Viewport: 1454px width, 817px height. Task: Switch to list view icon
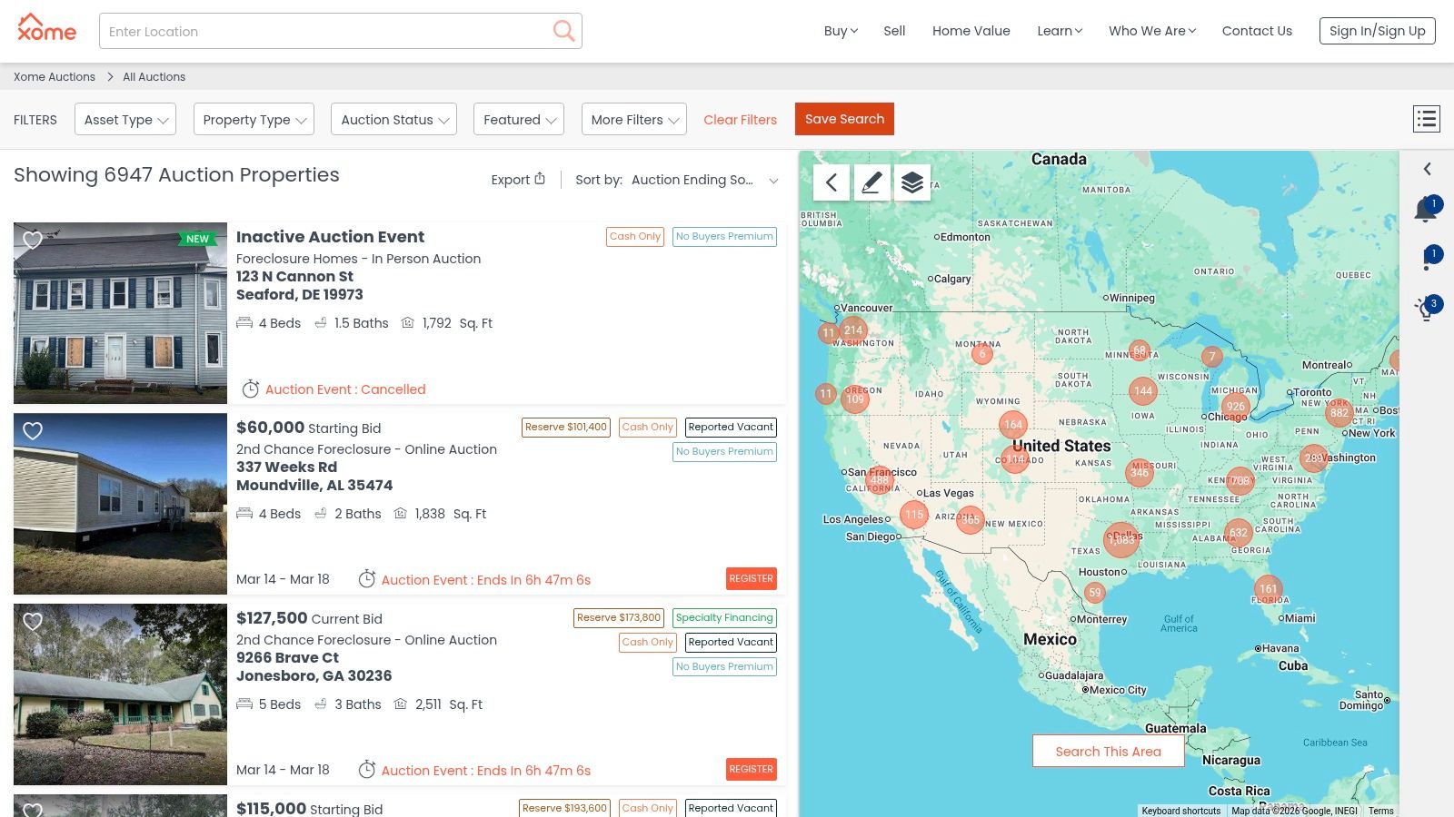click(1426, 119)
